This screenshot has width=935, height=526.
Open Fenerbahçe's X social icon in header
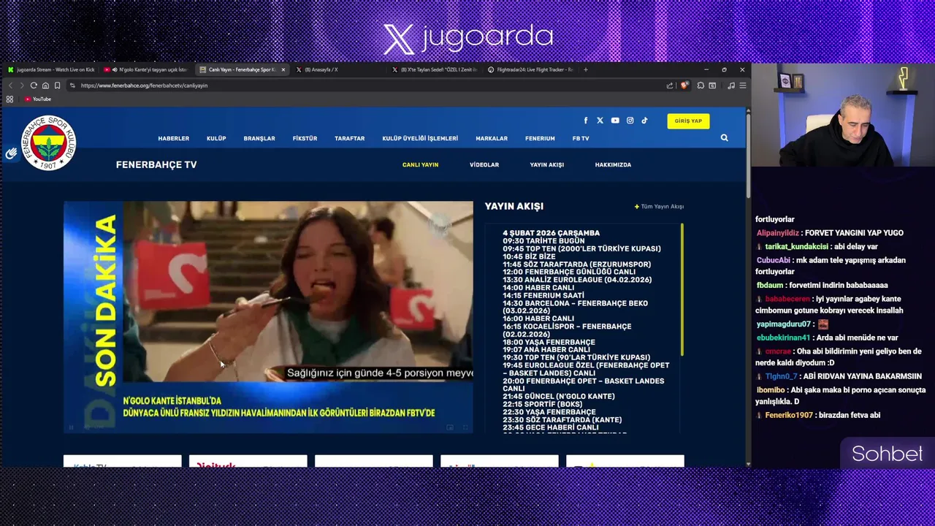tap(600, 121)
